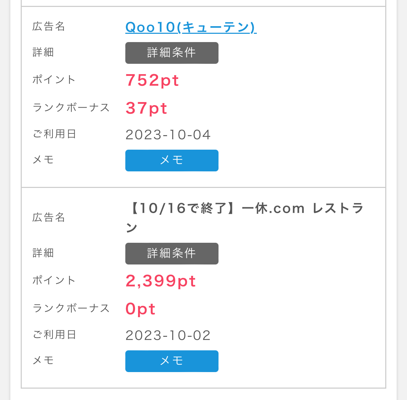This screenshot has height=400, width=407.
Task: Click 詳細条件 button for 一休.com レストラン
Action: pyautogui.click(x=172, y=253)
